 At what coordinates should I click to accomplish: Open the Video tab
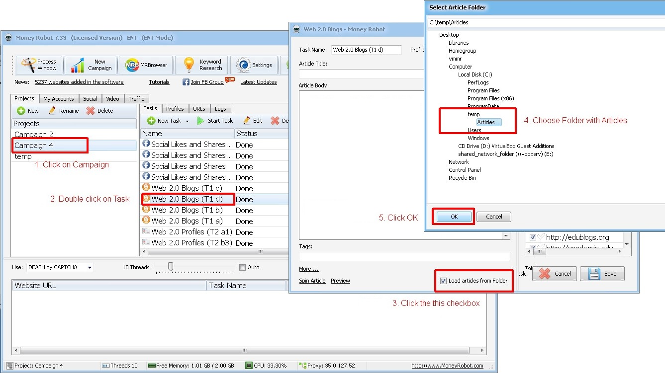(112, 99)
